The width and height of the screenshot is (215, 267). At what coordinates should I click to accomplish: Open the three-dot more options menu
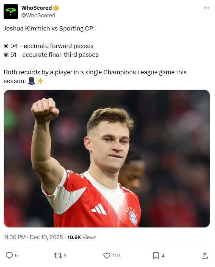pos(207,8)
